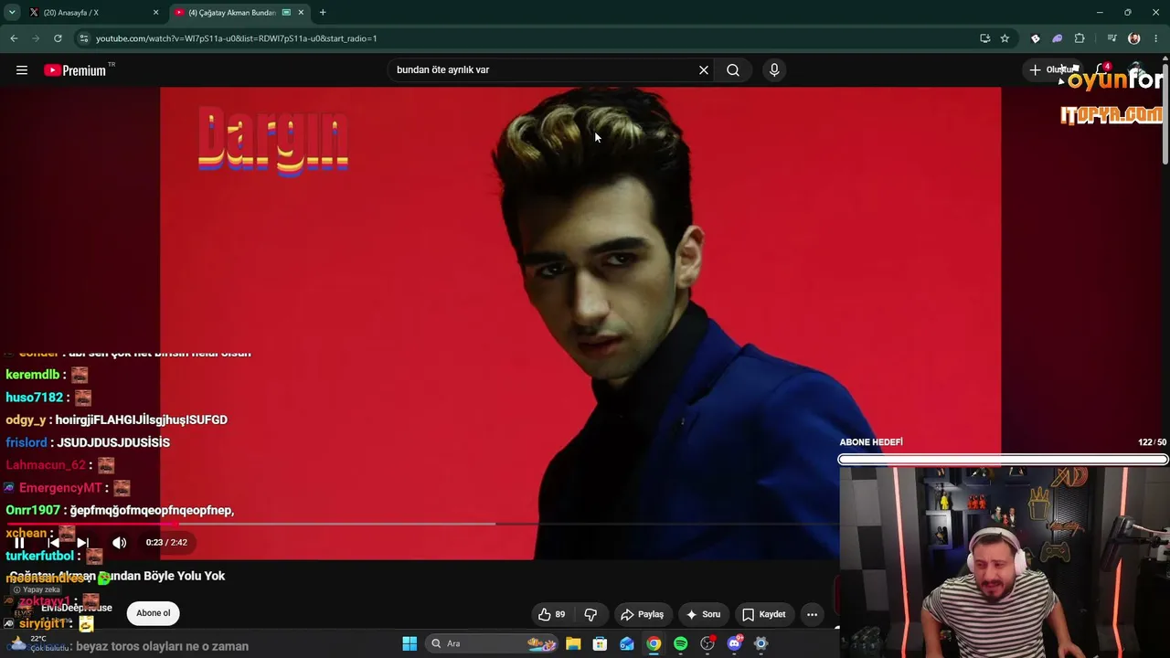Reload the current page
1170x658 pixels.
[x=58, y=38]
